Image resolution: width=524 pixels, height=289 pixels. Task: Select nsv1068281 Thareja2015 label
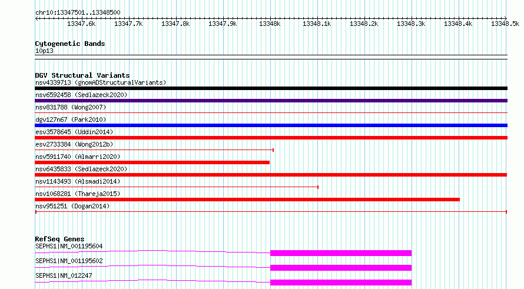(78, 194)
